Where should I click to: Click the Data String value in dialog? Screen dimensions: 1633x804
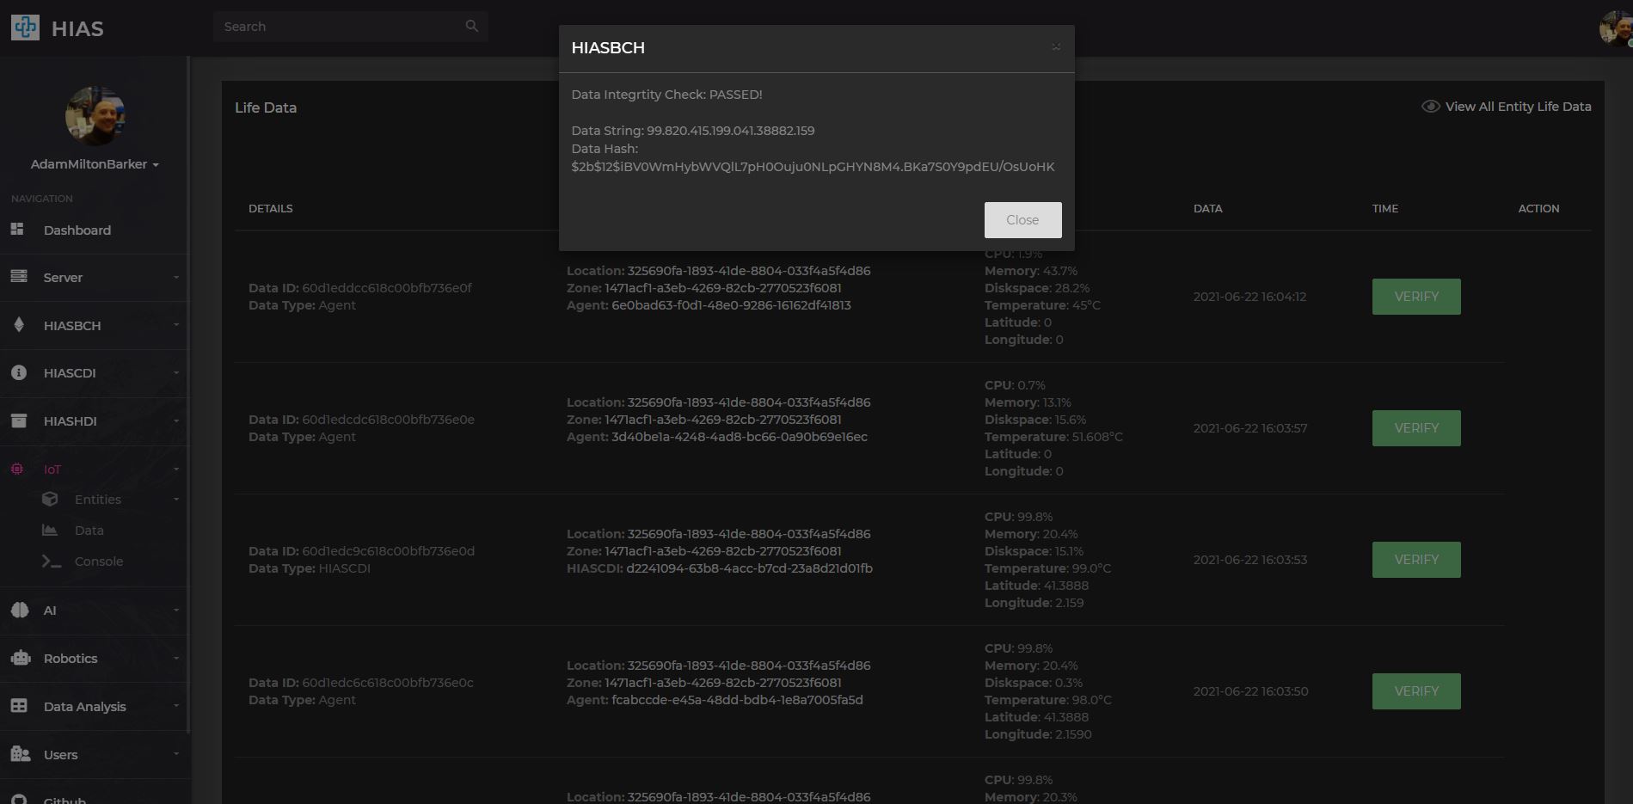tap(730, 131)
